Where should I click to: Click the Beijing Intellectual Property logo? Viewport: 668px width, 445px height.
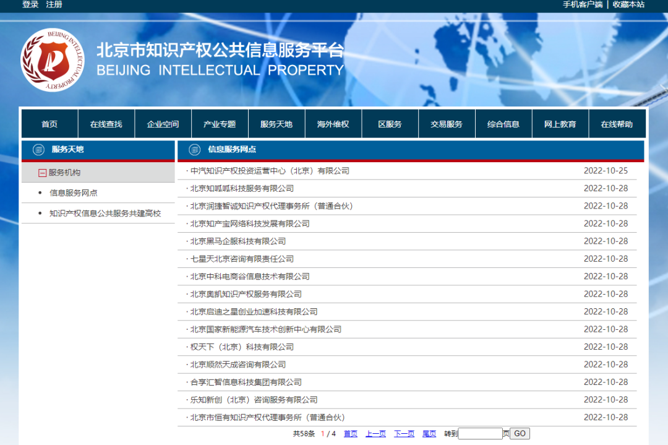[x=53, y=60]
